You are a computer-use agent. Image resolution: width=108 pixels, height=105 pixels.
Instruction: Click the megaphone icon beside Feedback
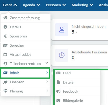[58, 91]
